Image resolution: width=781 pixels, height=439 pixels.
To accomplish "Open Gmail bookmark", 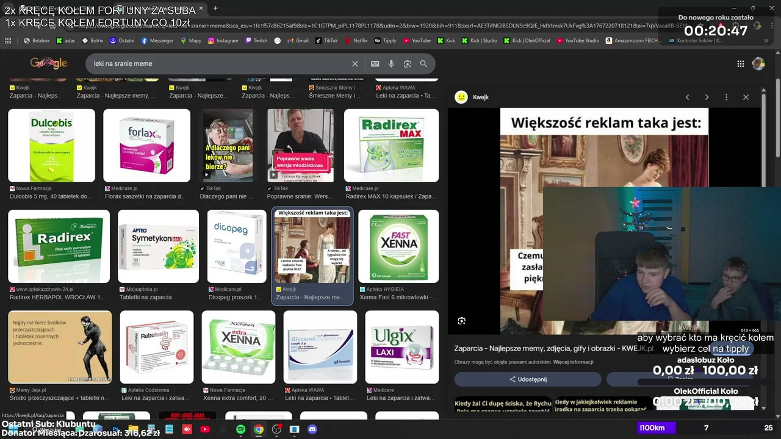I will [298, 41].
